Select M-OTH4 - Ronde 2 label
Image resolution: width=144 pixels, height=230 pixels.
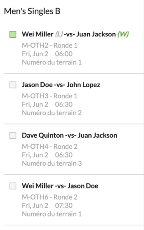(x=50, y=146)
